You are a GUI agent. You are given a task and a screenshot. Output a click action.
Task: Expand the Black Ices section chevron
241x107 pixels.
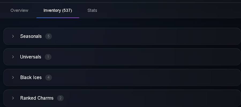pyautogui.click(x=13, y=77)
